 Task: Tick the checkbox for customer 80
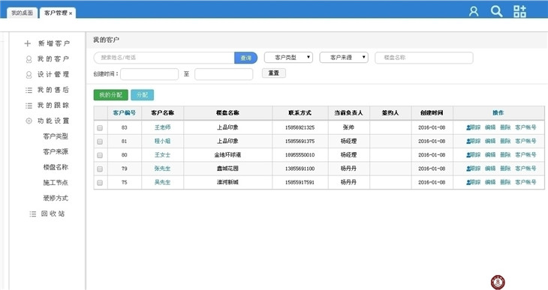point(100,155)
